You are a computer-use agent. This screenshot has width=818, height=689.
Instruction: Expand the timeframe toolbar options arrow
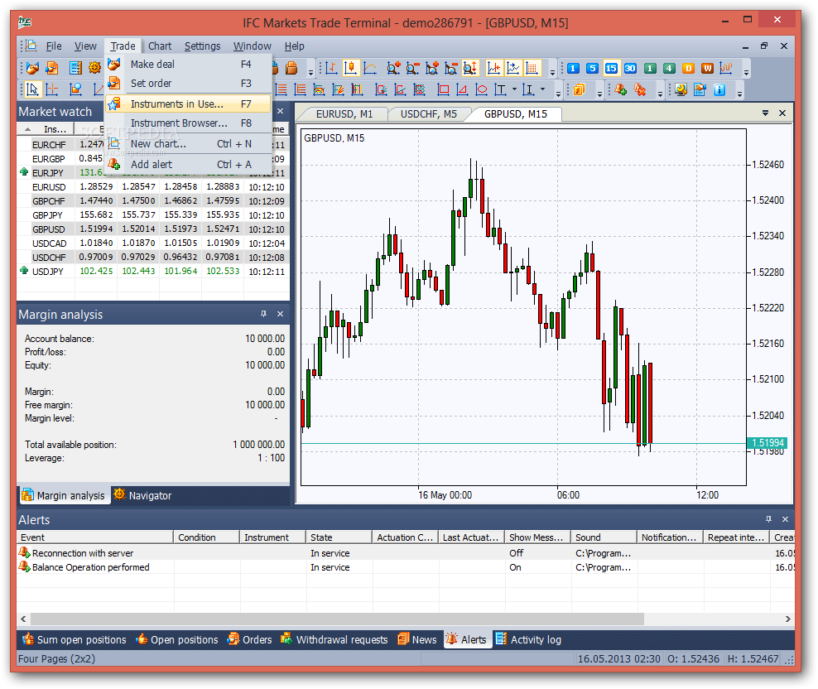(746, 73)
